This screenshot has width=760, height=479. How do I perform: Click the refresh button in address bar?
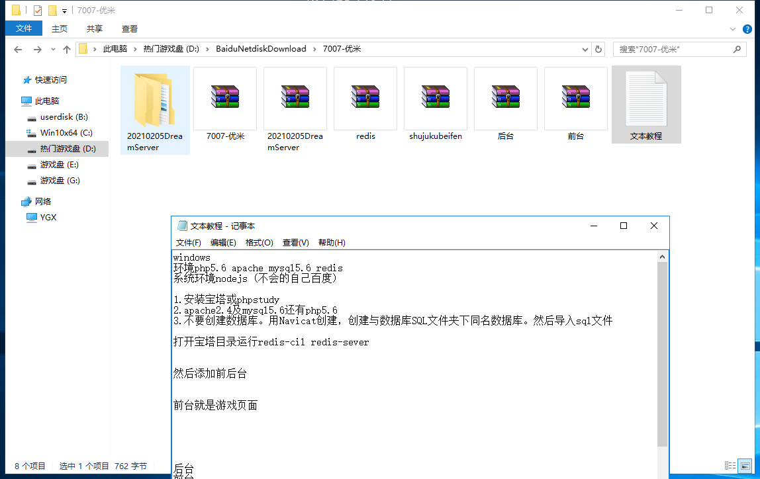598,49
